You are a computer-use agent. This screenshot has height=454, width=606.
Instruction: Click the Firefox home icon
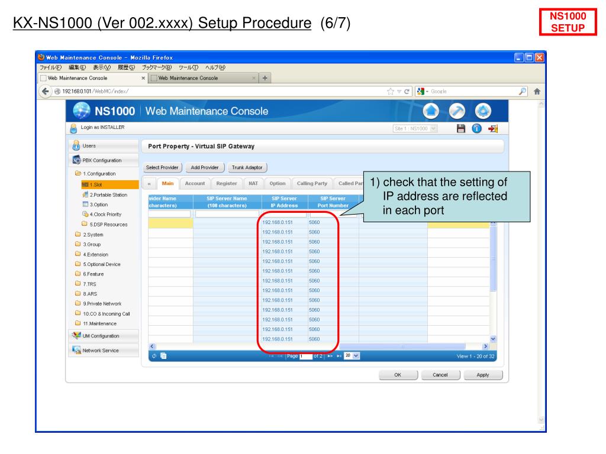(x=537, y=92)
